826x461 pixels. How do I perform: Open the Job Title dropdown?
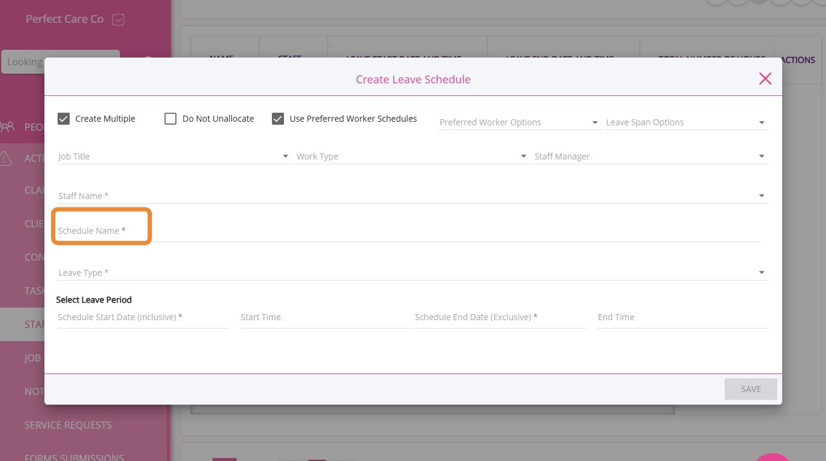coord(173,156)
